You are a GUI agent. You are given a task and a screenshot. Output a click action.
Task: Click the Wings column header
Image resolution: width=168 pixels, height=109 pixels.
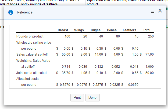[79, 30]
